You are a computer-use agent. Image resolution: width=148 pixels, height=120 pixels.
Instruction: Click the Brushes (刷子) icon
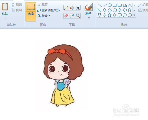89,7
